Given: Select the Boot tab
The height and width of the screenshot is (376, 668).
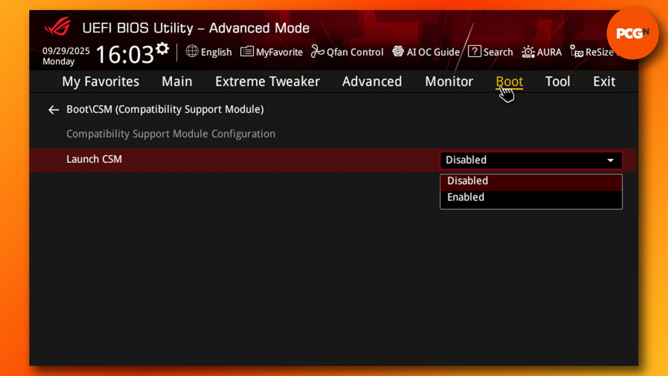Looking at the screenshot, I should click(x=509, y=81).
